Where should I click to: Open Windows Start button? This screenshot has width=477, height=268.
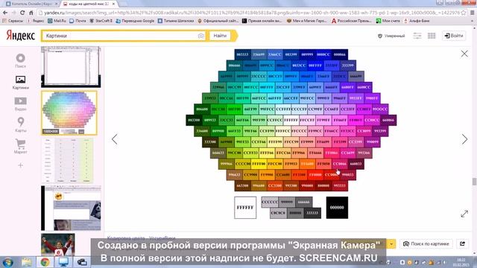7,262
